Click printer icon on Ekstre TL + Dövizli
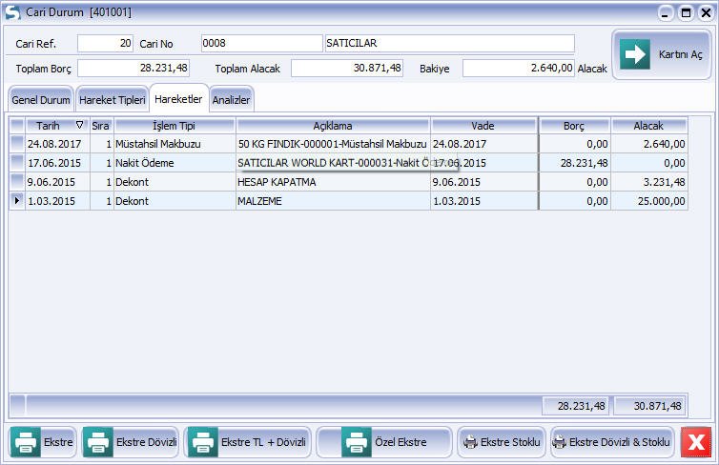Screen dimensions: 719x465 202,442
